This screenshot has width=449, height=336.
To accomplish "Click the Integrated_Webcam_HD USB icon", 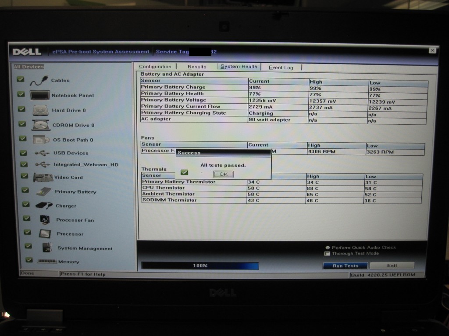I will pos(43,164).
